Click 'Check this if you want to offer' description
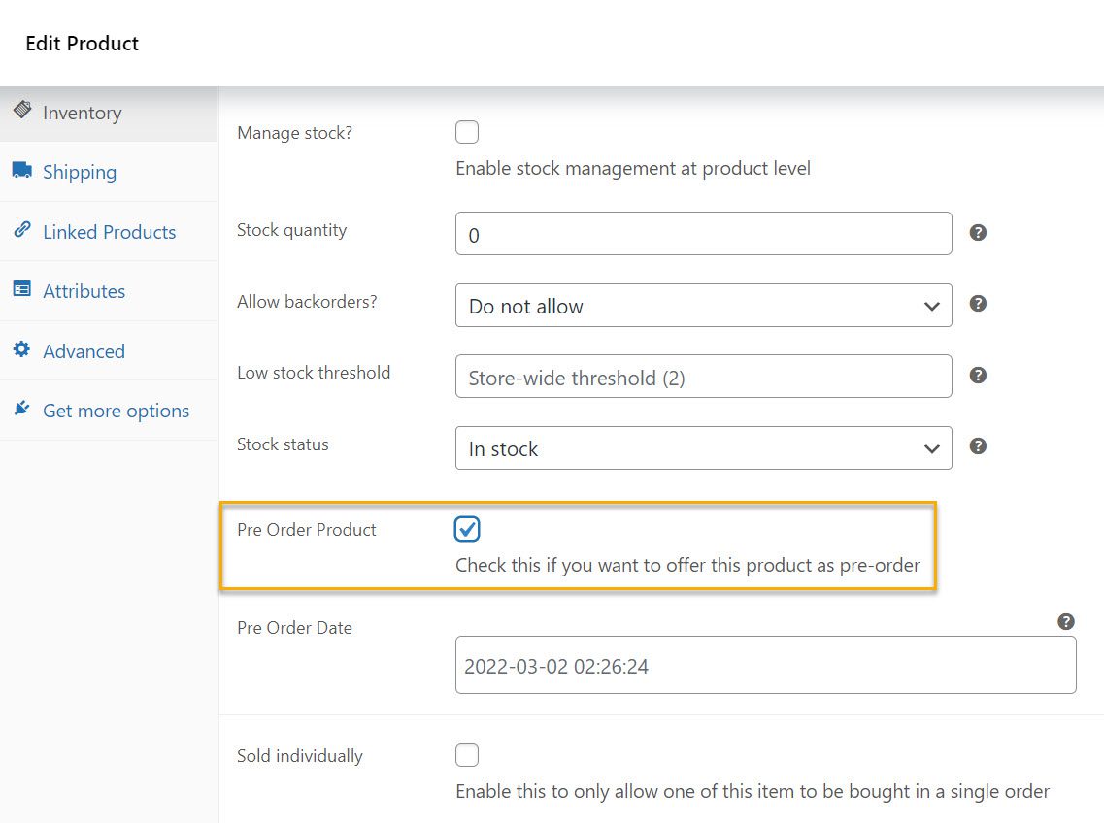This screenshot has height=823, width=1104. (687, 566)
